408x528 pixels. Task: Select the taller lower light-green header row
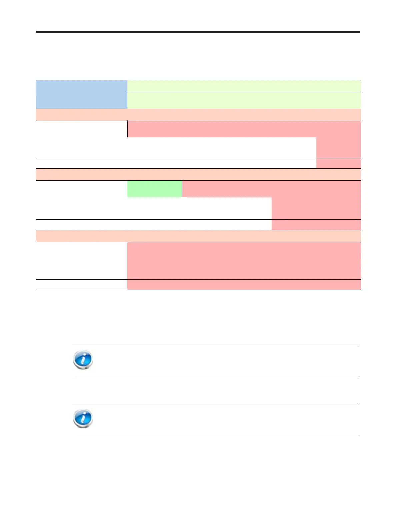(x=244, y=100)
